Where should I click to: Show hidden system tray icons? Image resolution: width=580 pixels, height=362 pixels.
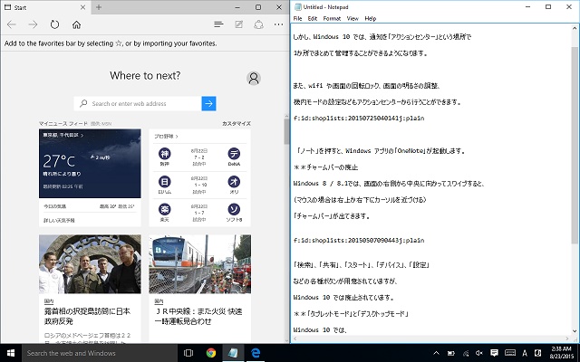(x=437, y=353)
